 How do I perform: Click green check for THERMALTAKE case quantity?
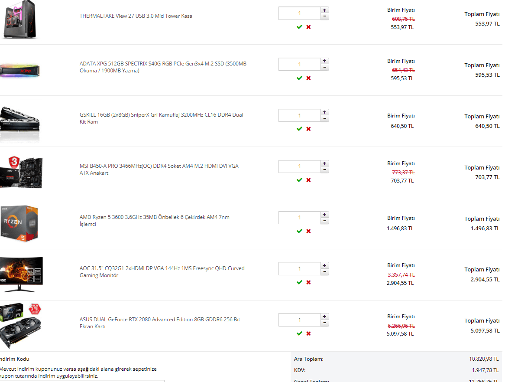click(299, 27)
